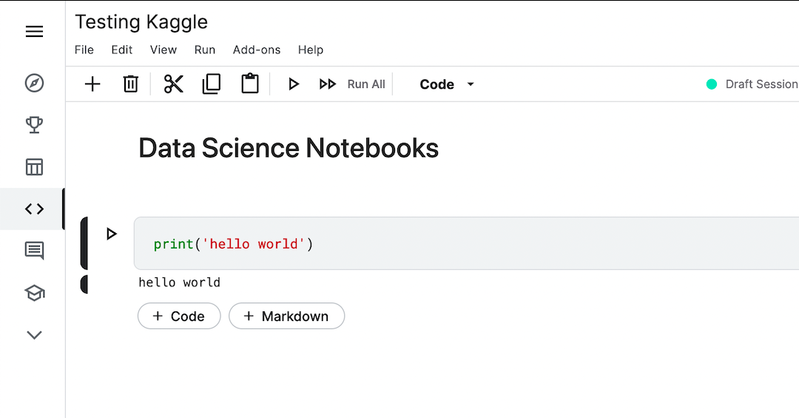Open Competitions via the trophy icon
The width and height of the screenshot is (799, 418).
(x=34, y=124)
